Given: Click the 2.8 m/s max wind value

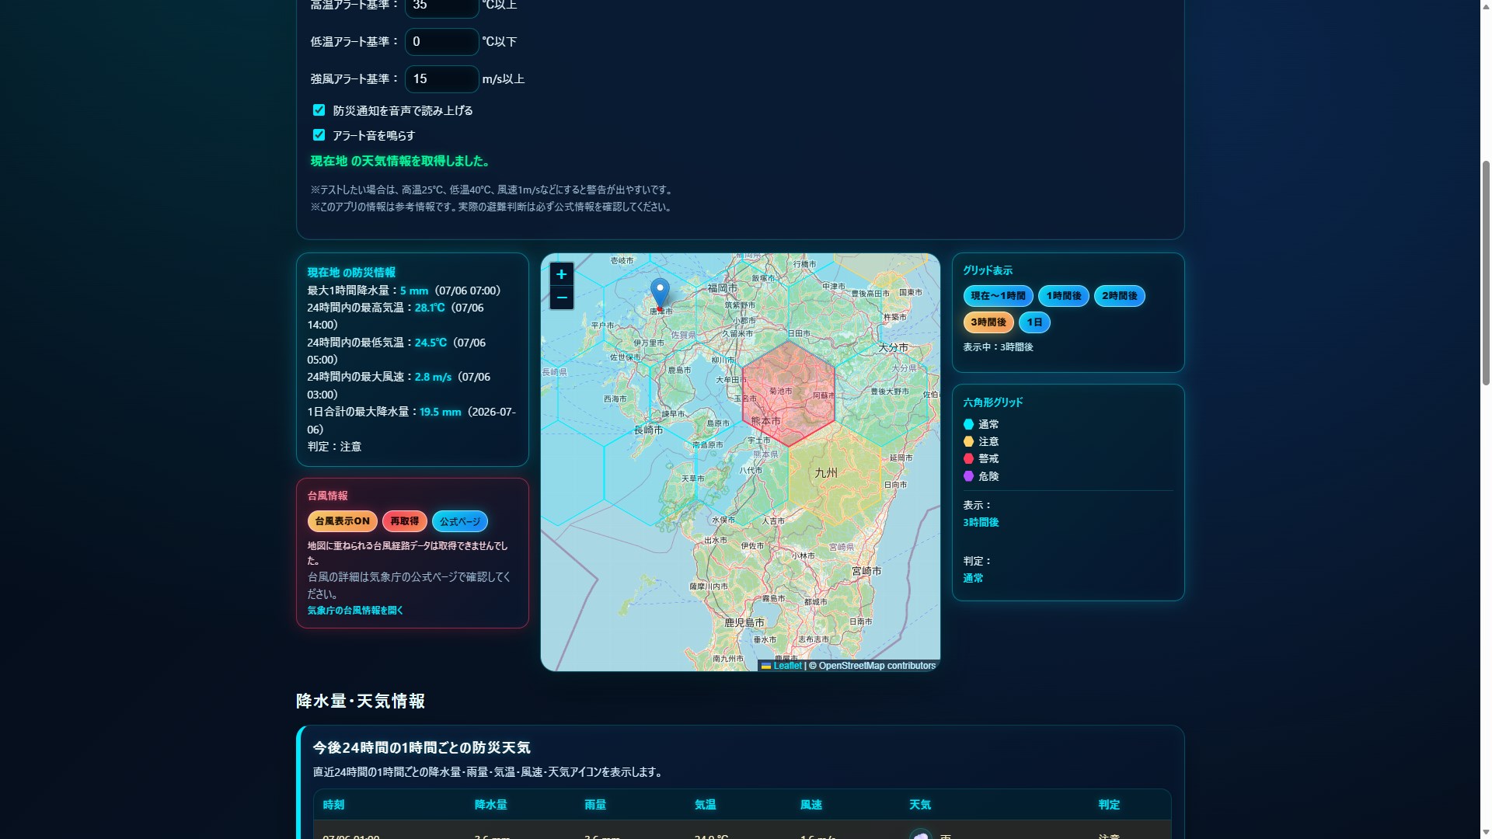Looking at the screenshot, I should click(433, 377).
